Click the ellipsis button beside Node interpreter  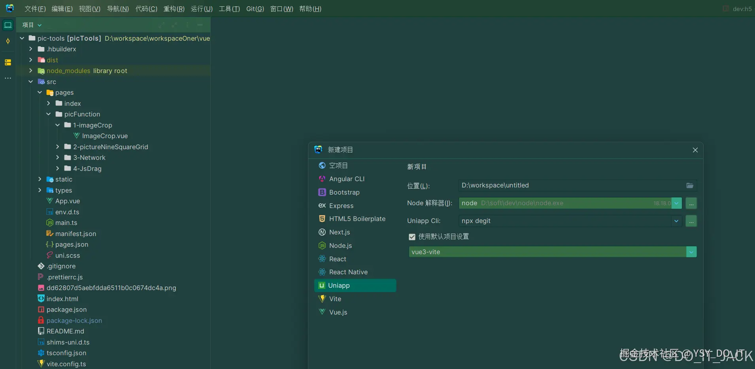[691, 203]
